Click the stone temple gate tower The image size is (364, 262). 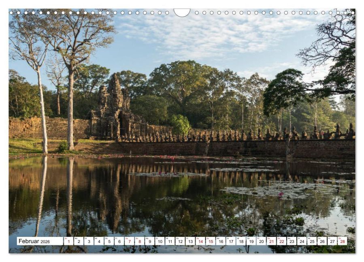[114, 107]
